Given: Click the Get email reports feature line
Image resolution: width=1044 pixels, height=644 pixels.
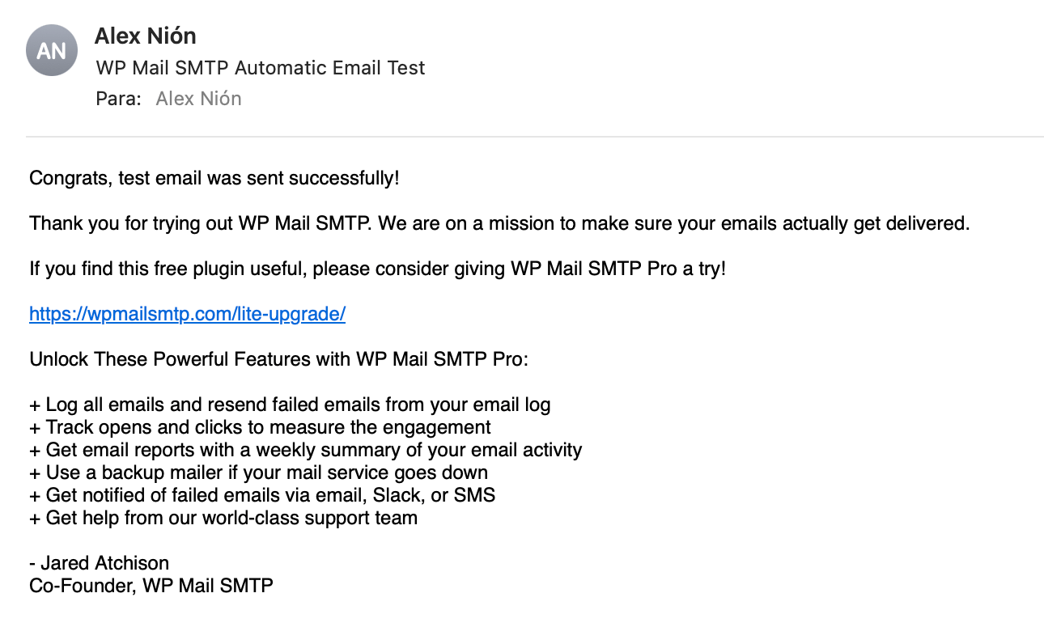Looking at the screenshot, I should [305, 450].
